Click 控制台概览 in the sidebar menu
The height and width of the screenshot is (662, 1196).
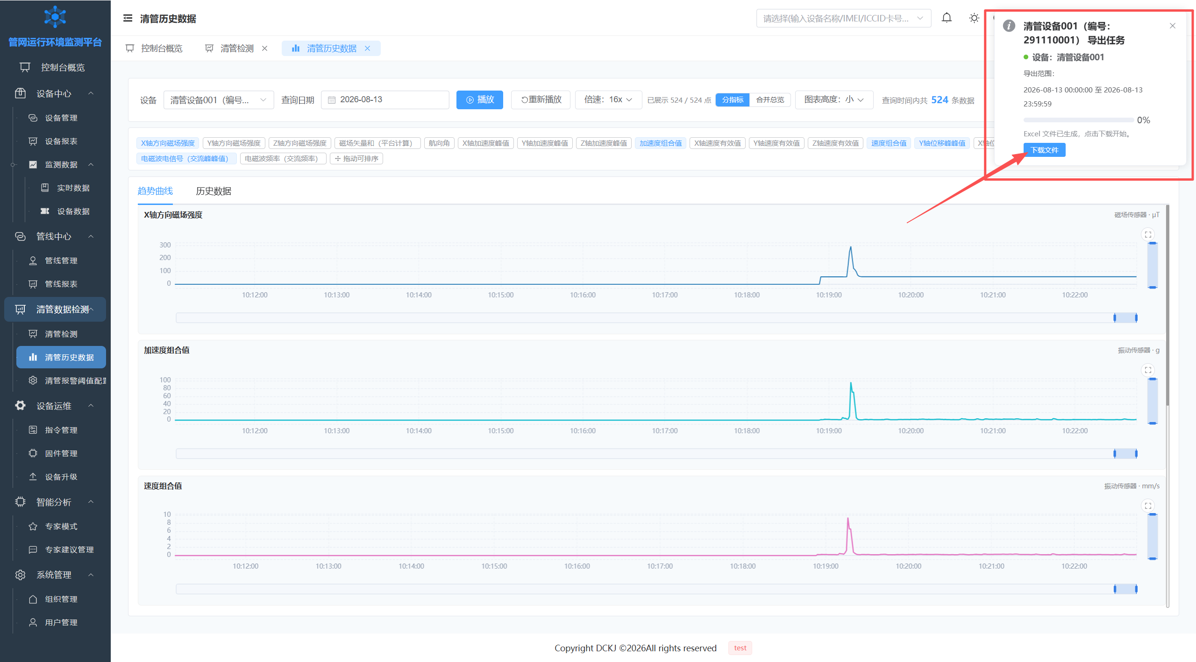(x=55, y=67)
